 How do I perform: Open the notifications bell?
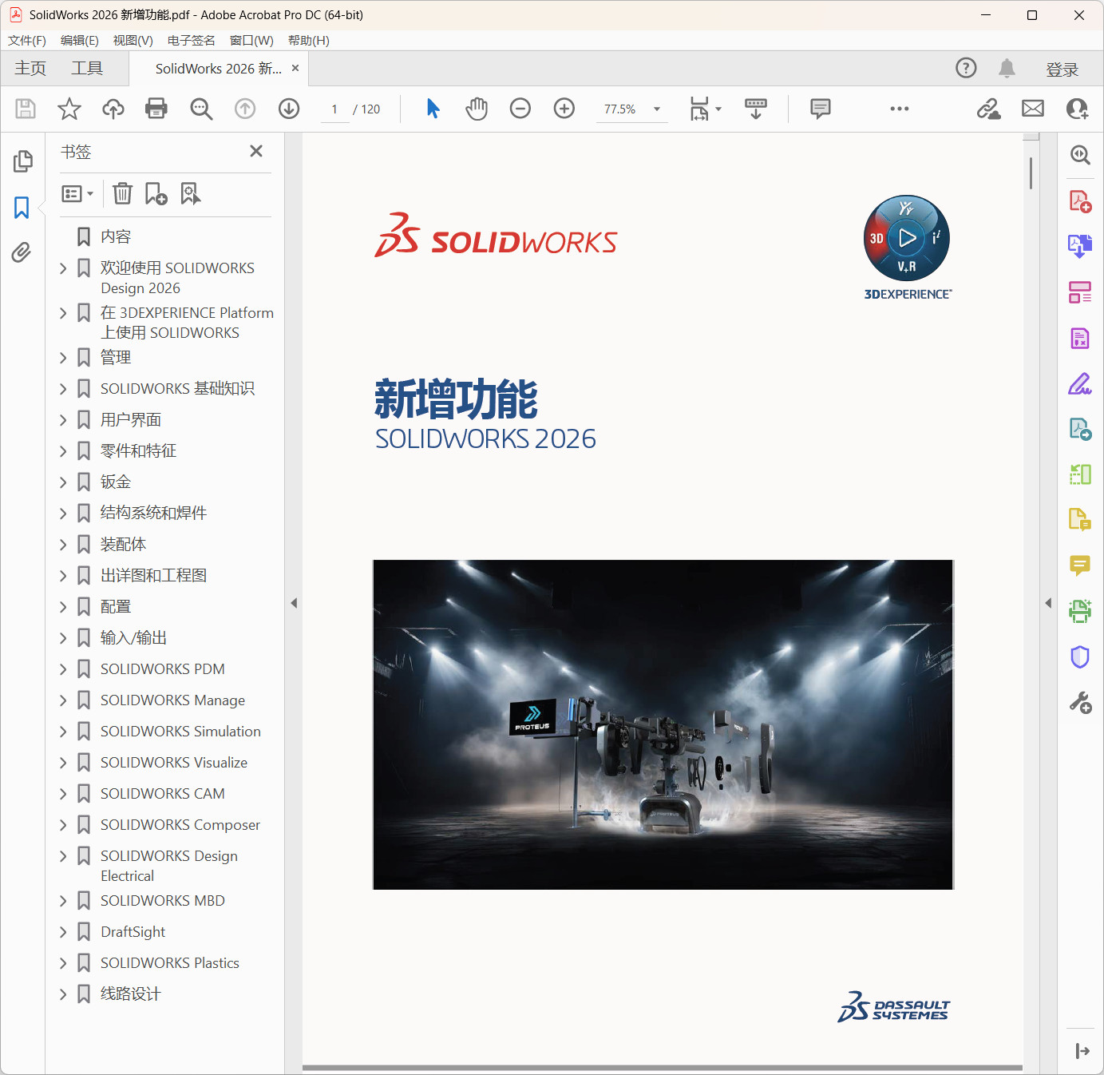point(1007,69)
